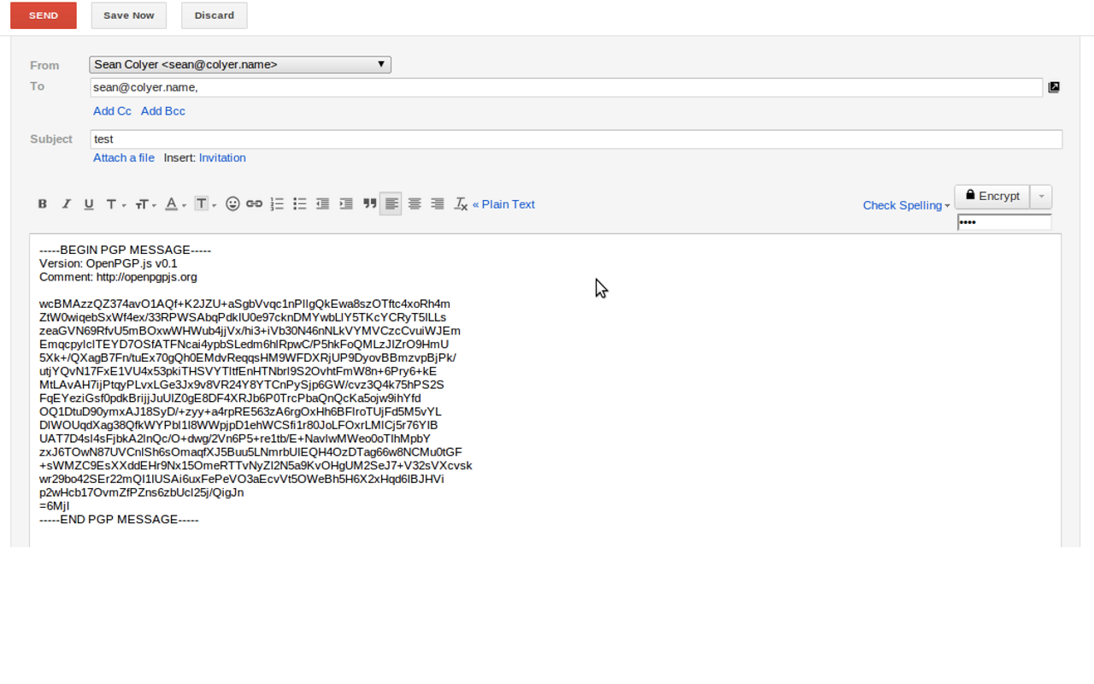Viewport: 1094px width, 684px height.
Task: Open the text color picker
Action: (x=175, y=203)
